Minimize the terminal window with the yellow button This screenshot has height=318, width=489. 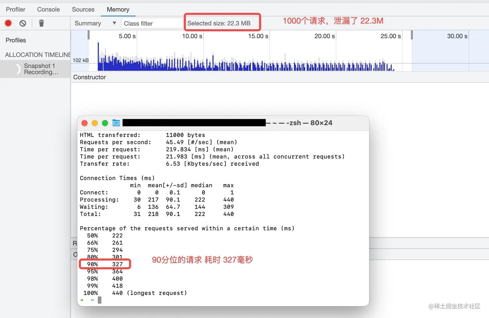pyautogui.click(x=95, y=123)
